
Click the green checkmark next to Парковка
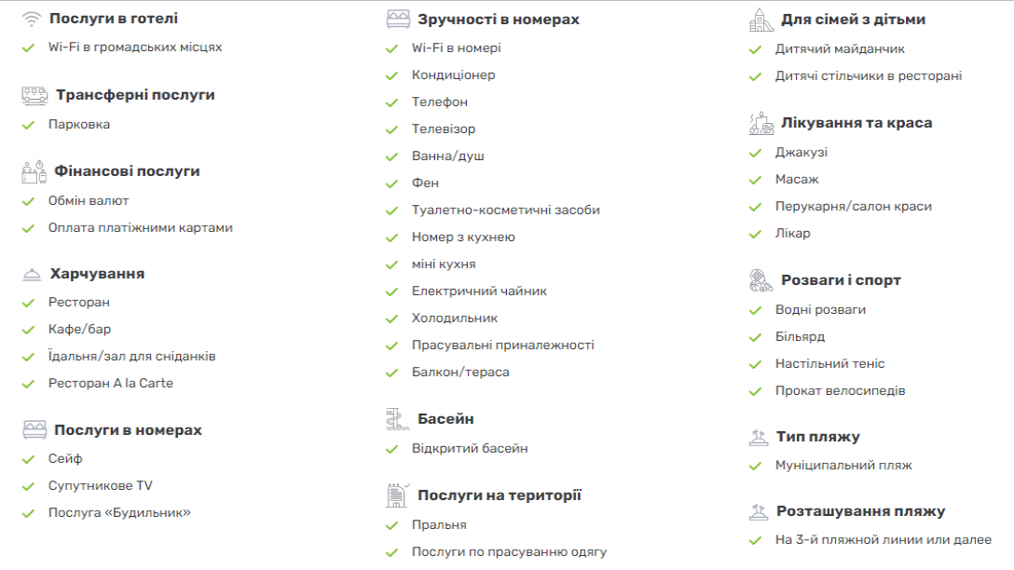point(29,125)
